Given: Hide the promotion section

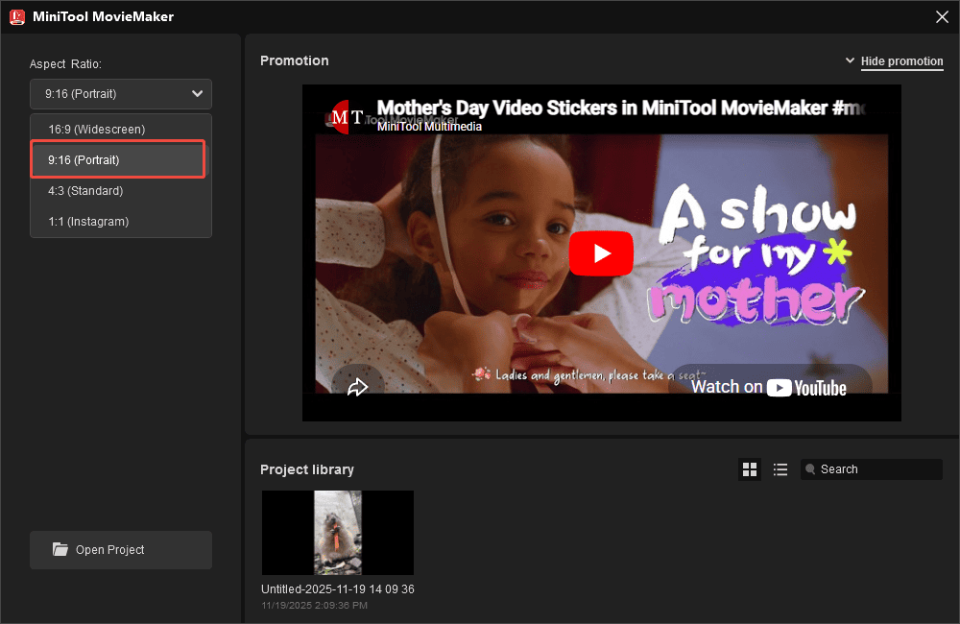Looking at the screenshot, I should tap(901, 60).
